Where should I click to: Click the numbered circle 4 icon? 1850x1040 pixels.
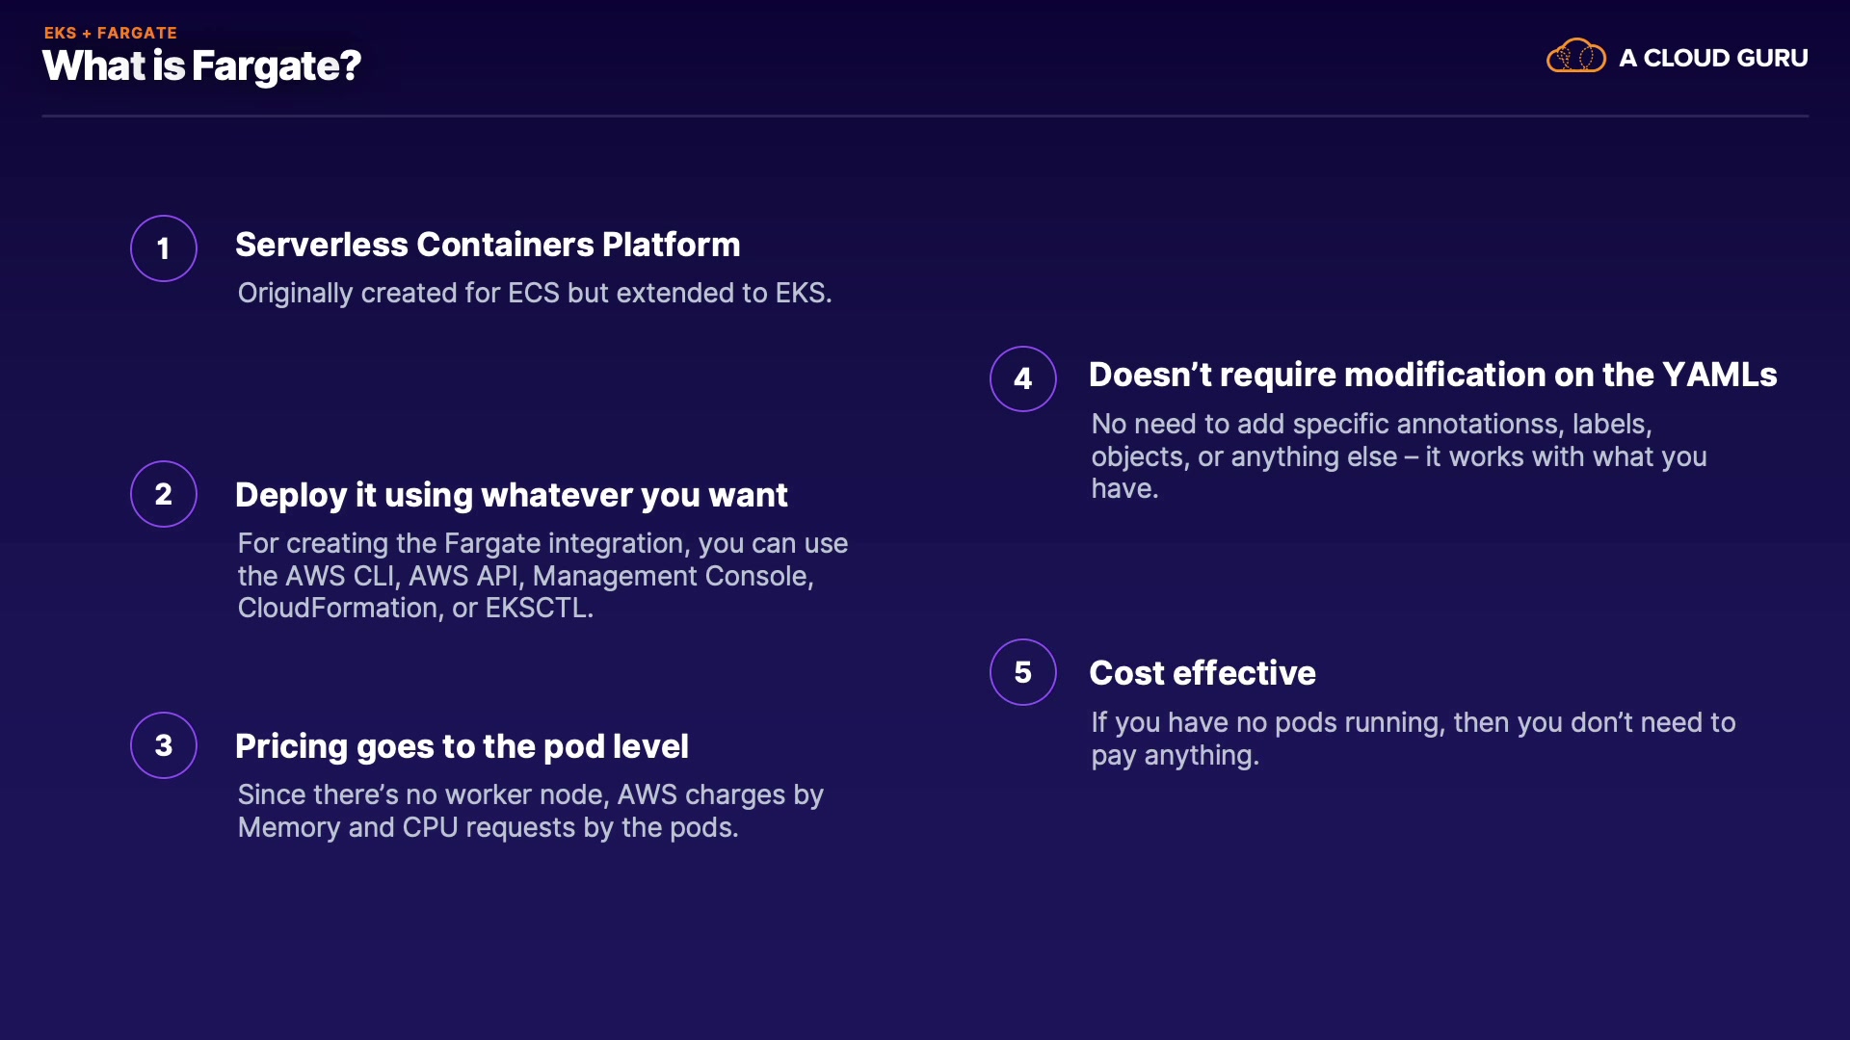tap(1023, 378)
